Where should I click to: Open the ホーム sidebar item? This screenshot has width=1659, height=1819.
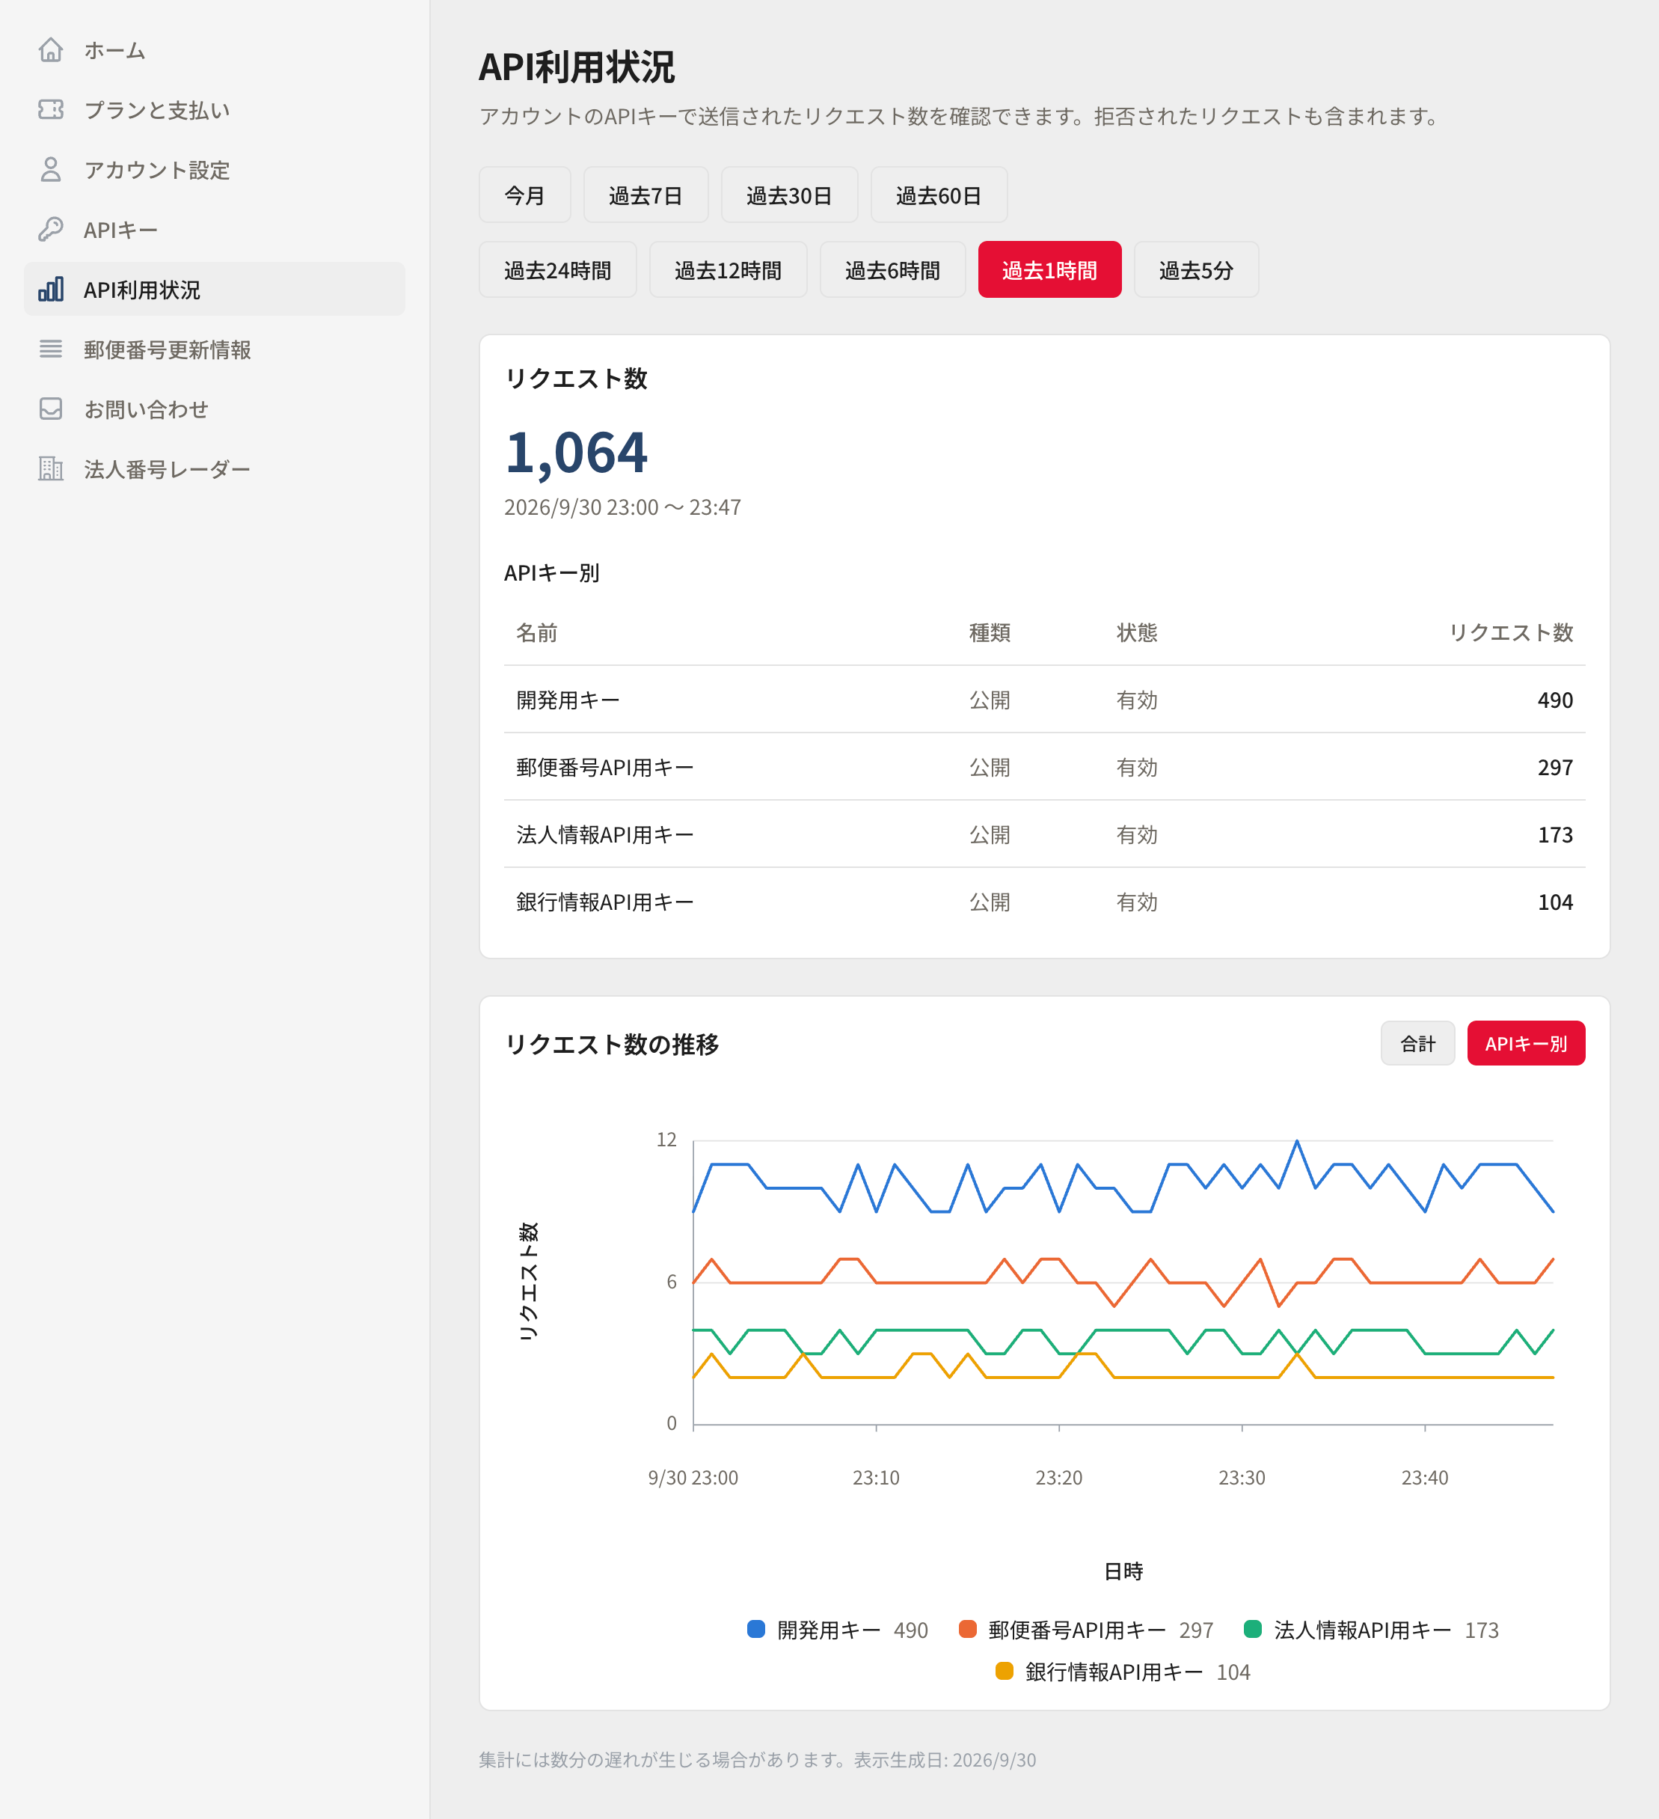coord(215,49)
